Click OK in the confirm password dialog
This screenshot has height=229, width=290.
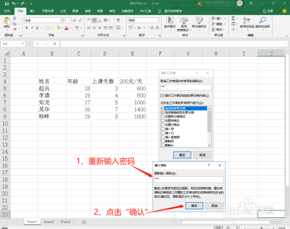[194, 206]
